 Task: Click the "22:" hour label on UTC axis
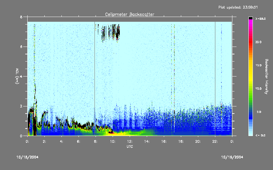pyautogui.click(x=215, y=141)
